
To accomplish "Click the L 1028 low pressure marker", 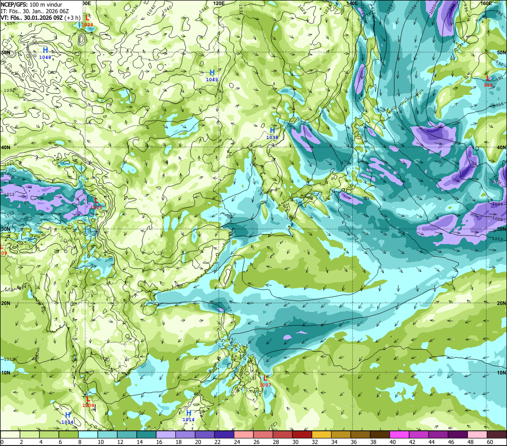I will coord(87,21).
